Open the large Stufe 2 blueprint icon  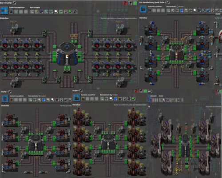[x=5, y=98]
